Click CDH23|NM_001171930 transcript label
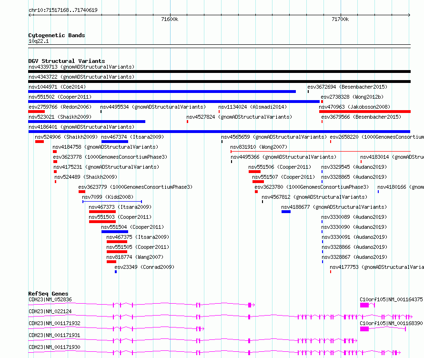 [54, 347]
